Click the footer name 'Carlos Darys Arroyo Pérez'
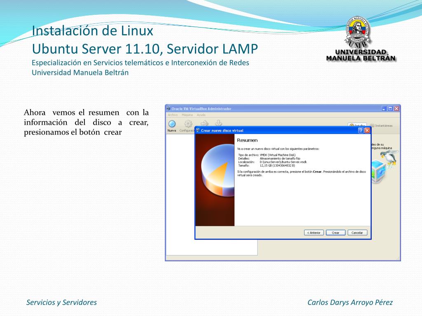 click(350, 302)
